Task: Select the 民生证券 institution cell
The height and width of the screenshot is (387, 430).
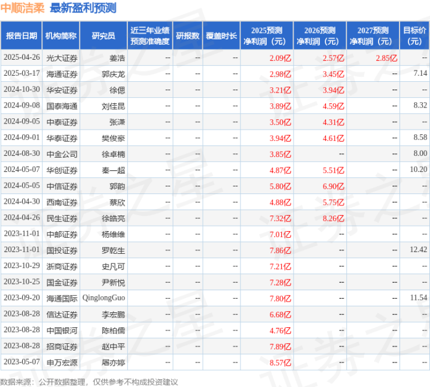Action: (x=62, y=219)
